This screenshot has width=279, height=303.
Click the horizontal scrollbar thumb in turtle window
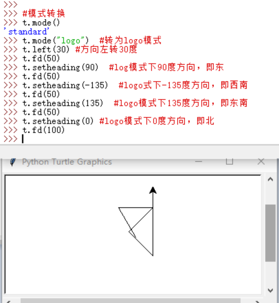point(131,301)
